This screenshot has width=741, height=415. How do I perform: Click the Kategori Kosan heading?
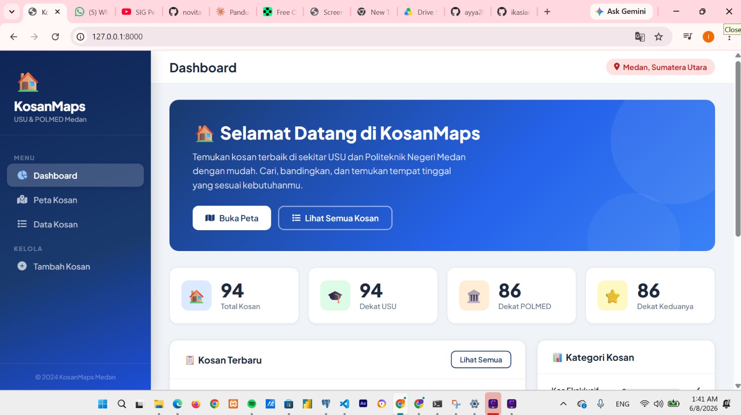tap(600, 358)
